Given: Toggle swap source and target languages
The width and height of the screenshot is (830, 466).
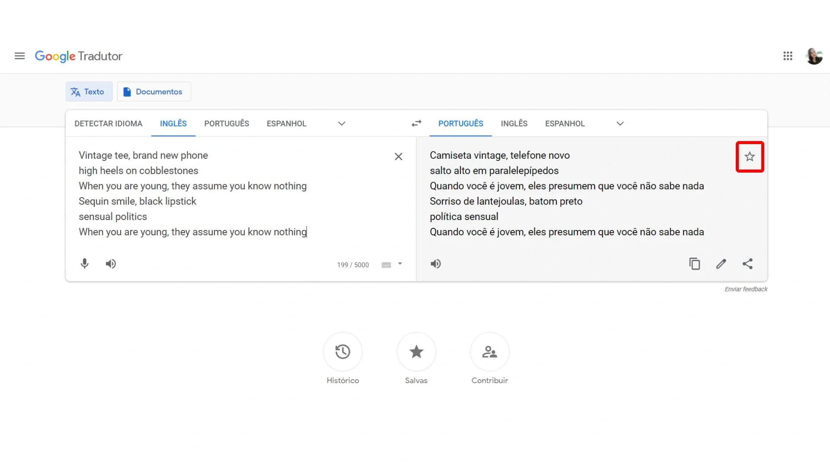Looking at the screenshot, I should [416, 123].
